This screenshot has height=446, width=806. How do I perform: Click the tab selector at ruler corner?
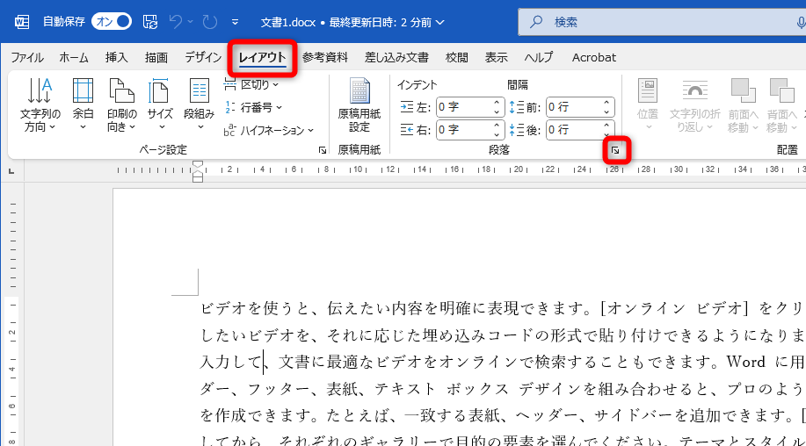pos(11,171)
